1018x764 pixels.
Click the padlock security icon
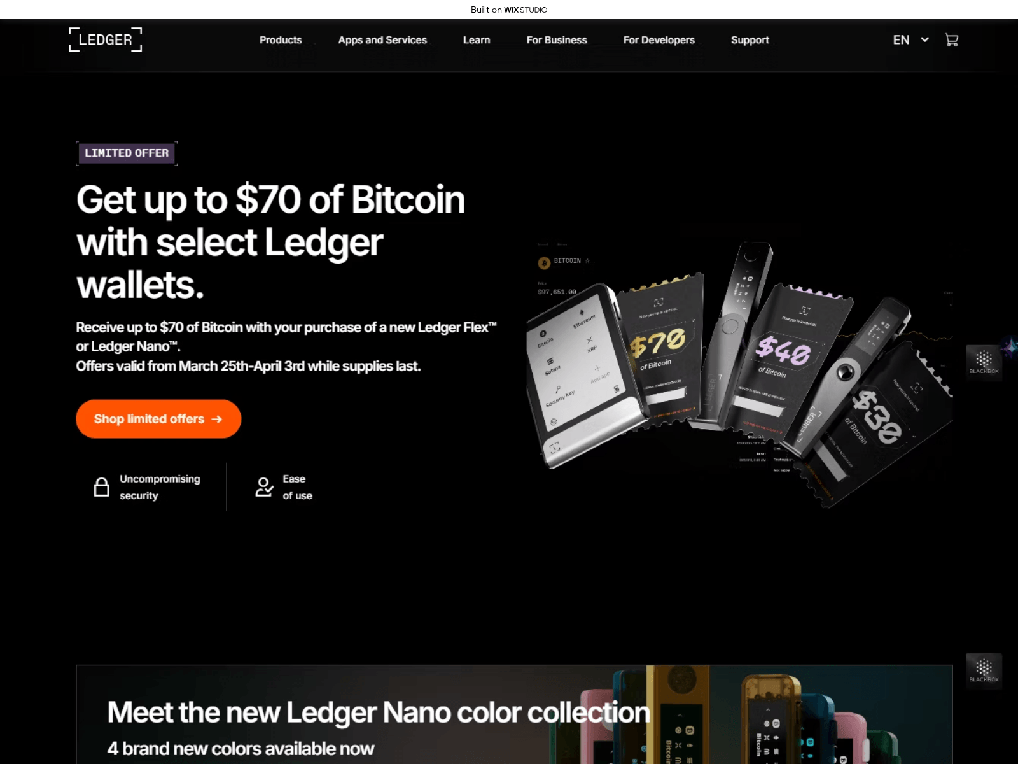[x=102, y=487]
